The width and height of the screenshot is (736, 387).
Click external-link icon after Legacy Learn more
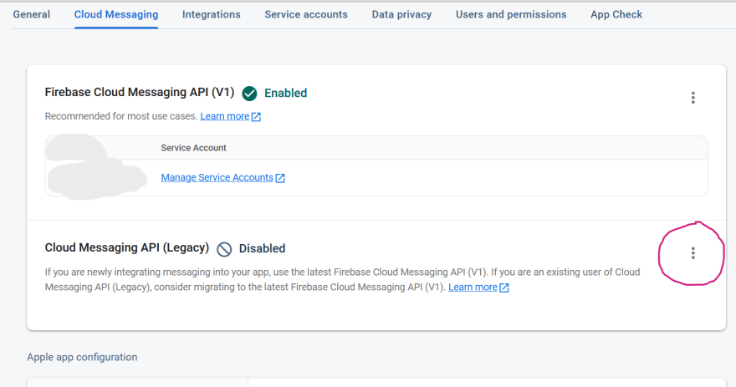[x=504, y=288]
